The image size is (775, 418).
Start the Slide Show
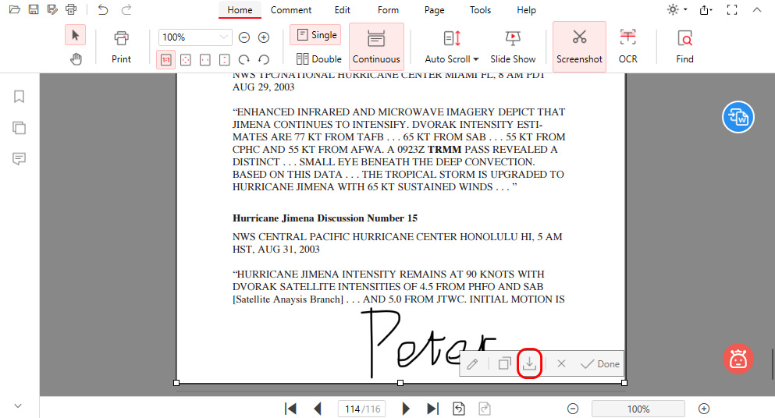(513, 47)
